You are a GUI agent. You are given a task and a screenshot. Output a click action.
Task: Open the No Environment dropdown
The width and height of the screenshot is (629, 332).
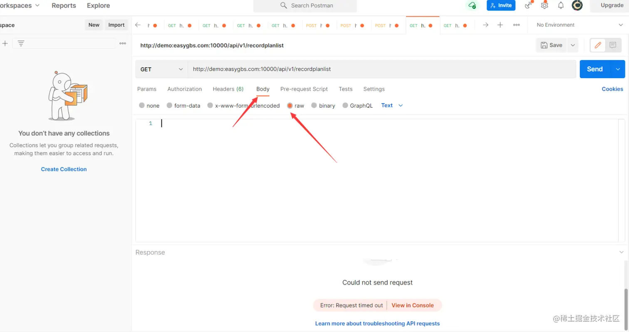579,25
